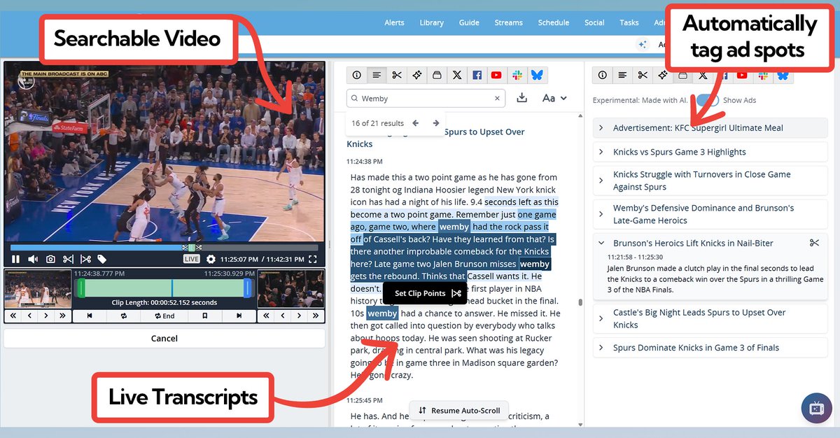The image size is (840, 438).
Task: Step start frame far forward with double-right arrow
Action: point(63,316)
